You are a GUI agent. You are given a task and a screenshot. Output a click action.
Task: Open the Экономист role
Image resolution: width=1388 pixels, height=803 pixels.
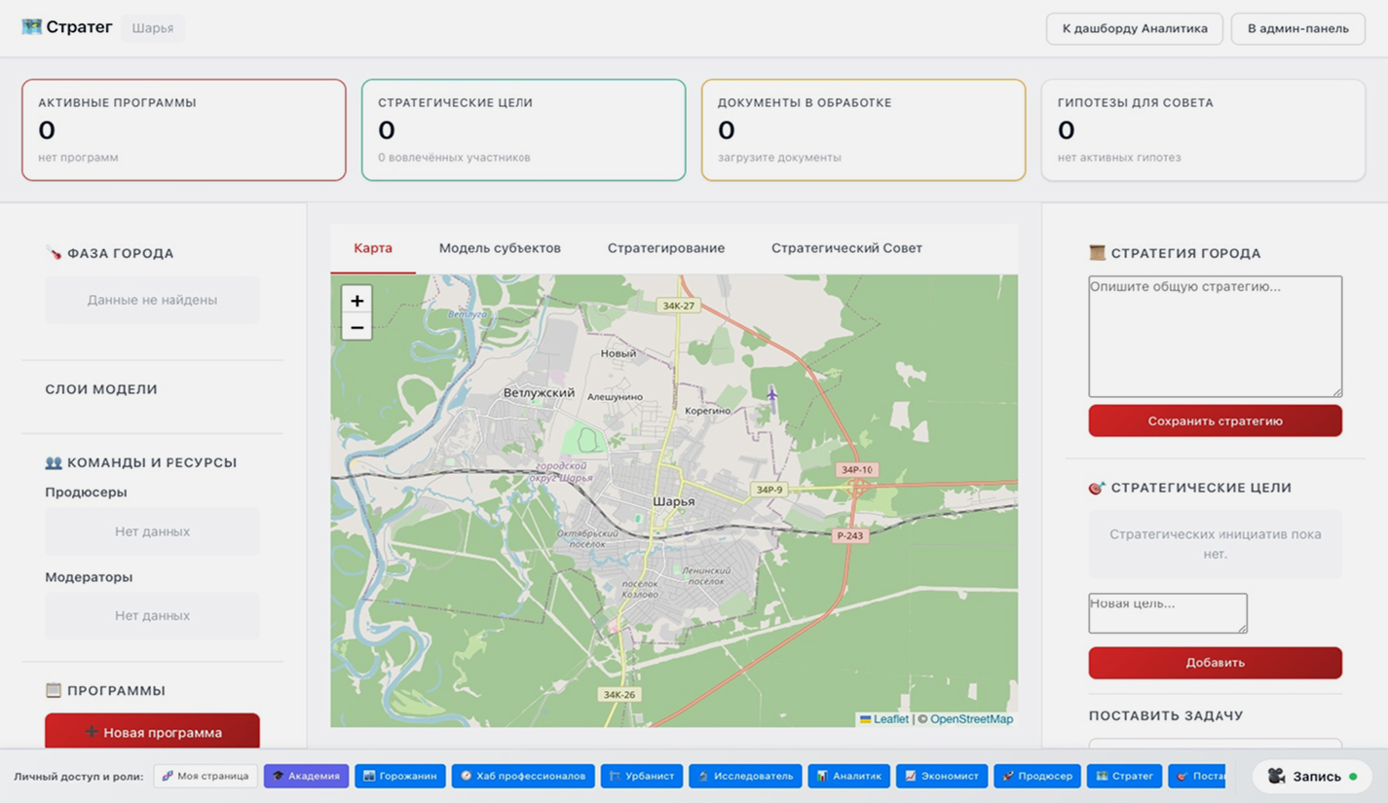pyautogui.click(x=942, y=776)
